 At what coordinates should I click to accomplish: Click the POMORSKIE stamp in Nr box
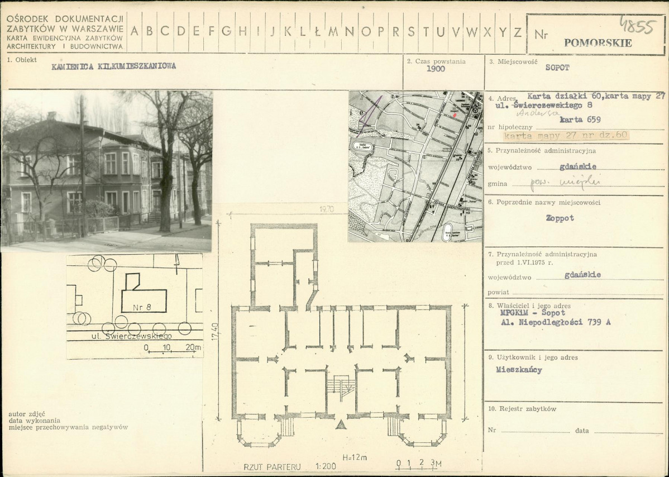click(598, 42)
